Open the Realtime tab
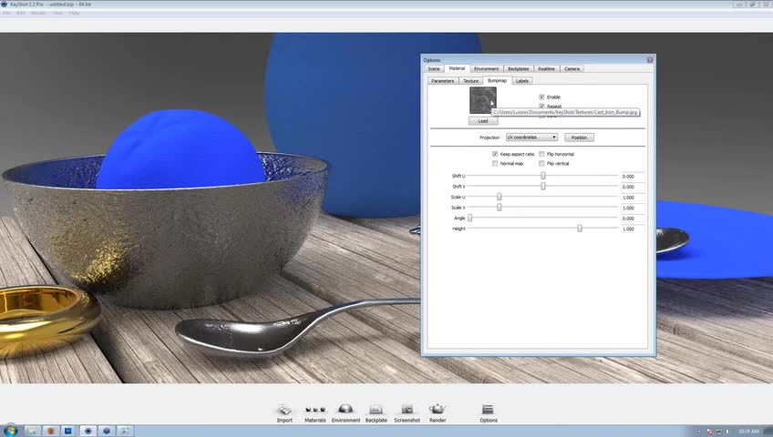This screenshot has width=773, height=437. pyautogui.click(x=546, y=69)
